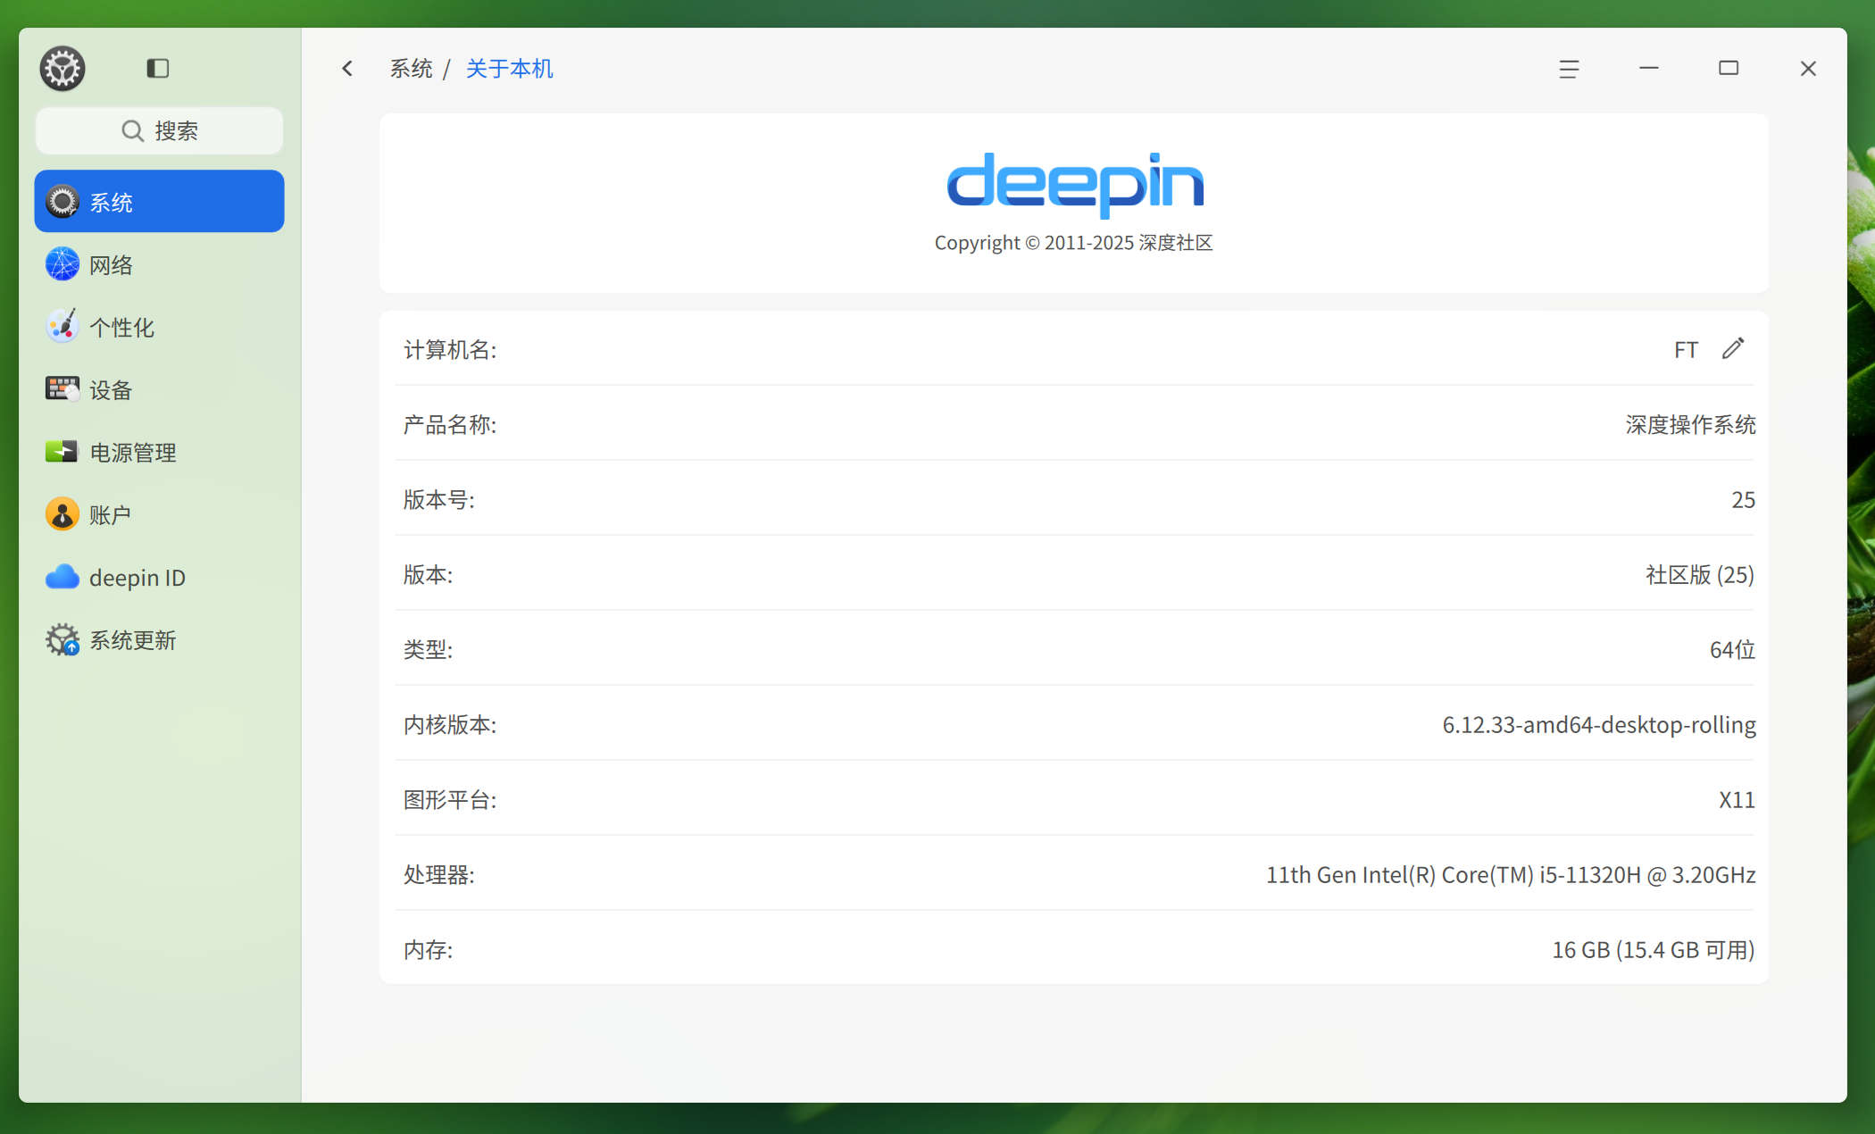This screenshot has width=1875, height=1134.
Task: Click the 64位 type value
Action: 1732,649
